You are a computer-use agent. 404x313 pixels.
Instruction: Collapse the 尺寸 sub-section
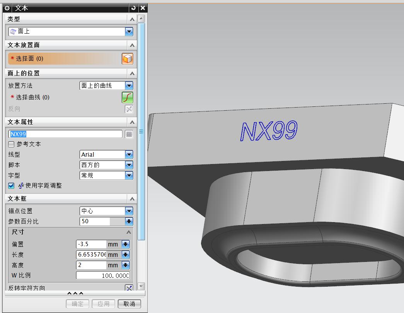(128, 232)
